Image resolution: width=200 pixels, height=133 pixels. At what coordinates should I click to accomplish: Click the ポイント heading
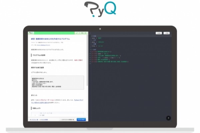[x=34, y=95]
